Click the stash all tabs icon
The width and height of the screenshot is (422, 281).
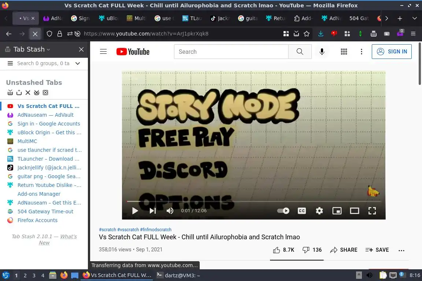(x=10, y=93)
